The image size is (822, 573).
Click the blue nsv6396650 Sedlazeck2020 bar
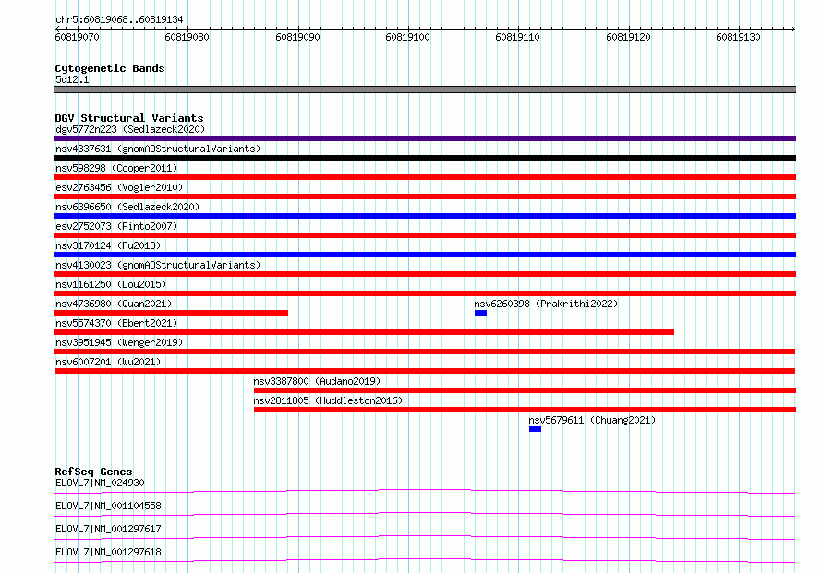425,216
